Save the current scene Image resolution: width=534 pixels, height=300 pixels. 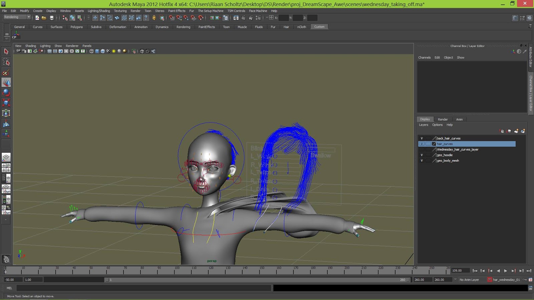[51, 18]
